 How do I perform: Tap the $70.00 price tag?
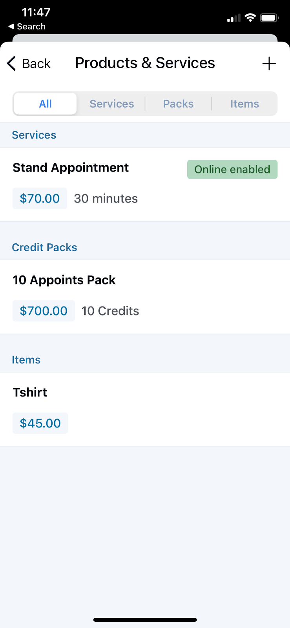(x=40, y=198)
